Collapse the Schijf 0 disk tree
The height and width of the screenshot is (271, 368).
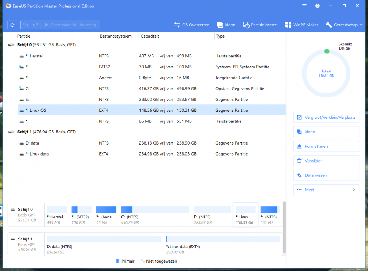pyautogui.click(x=11, y=44)
